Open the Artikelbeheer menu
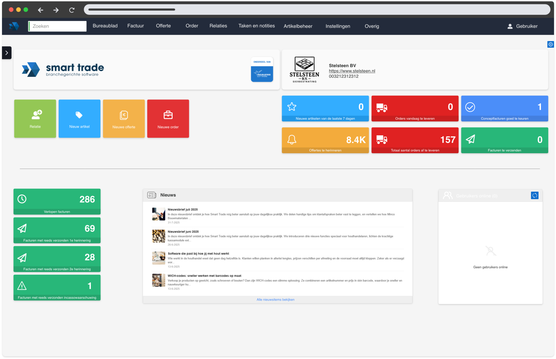The image size is (556, 359). coord(298,26)
